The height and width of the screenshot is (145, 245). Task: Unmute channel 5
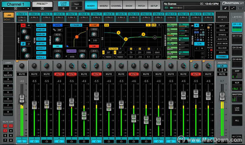click(x=72, y=74)
